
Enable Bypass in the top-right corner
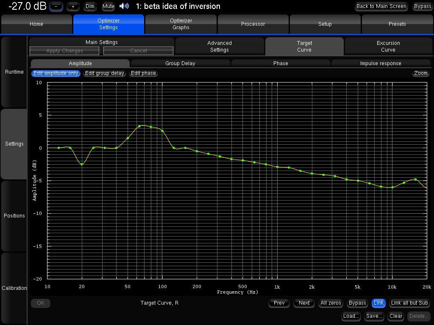[422, 6]
